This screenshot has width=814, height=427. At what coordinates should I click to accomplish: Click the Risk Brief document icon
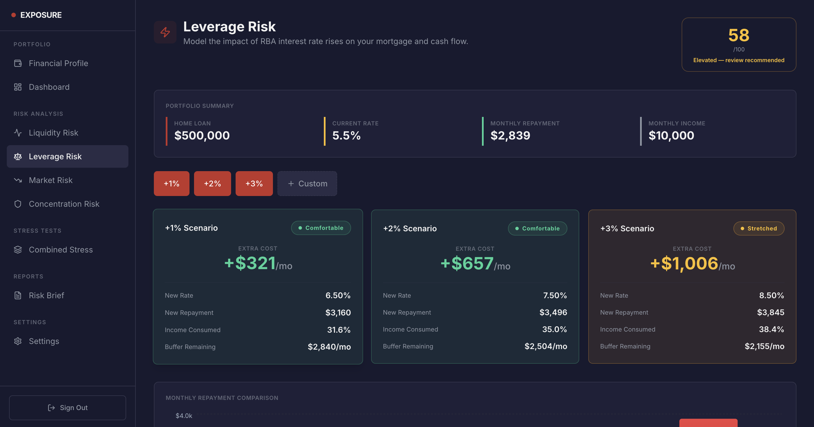tap(18, 295)
